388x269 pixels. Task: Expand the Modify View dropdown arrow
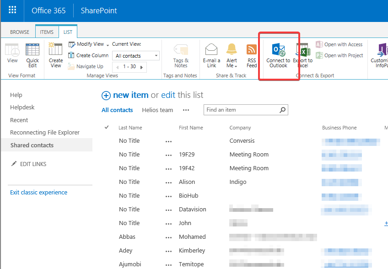(x=108, y=45)
